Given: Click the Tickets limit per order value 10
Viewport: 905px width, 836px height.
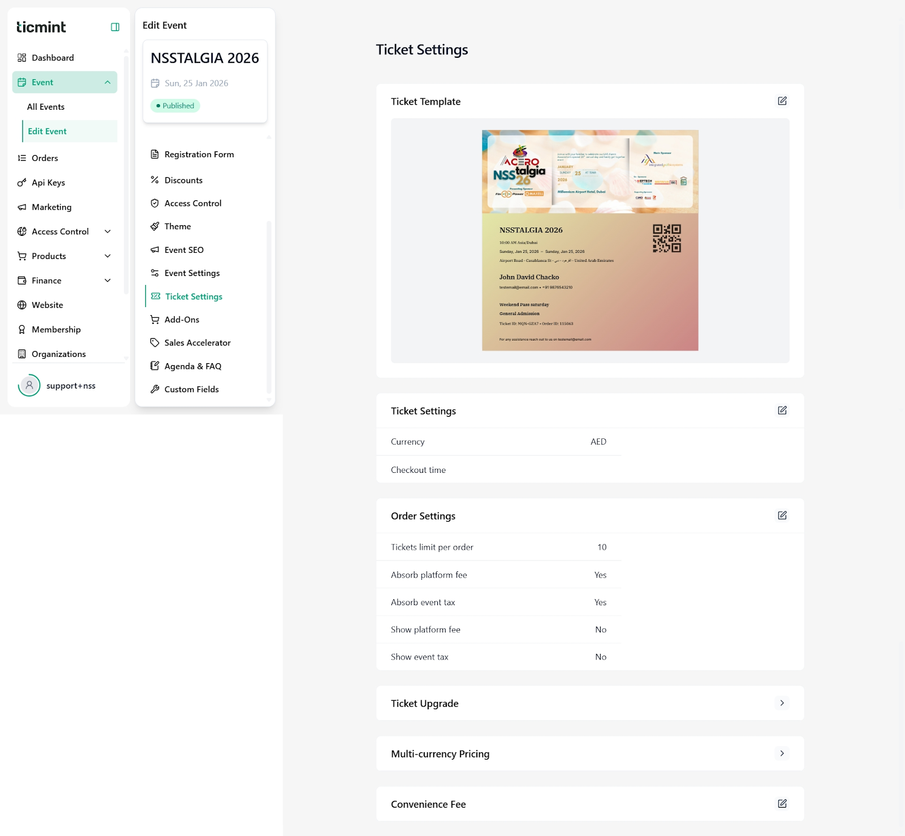Looking at the screenshot, I should pyautogui.click(x=602, y=547).
